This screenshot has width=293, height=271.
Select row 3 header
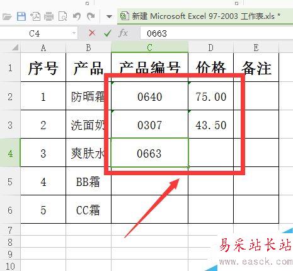[10, 125]
